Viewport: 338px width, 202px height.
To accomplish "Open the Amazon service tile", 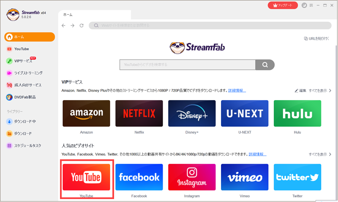I will 86,113.
